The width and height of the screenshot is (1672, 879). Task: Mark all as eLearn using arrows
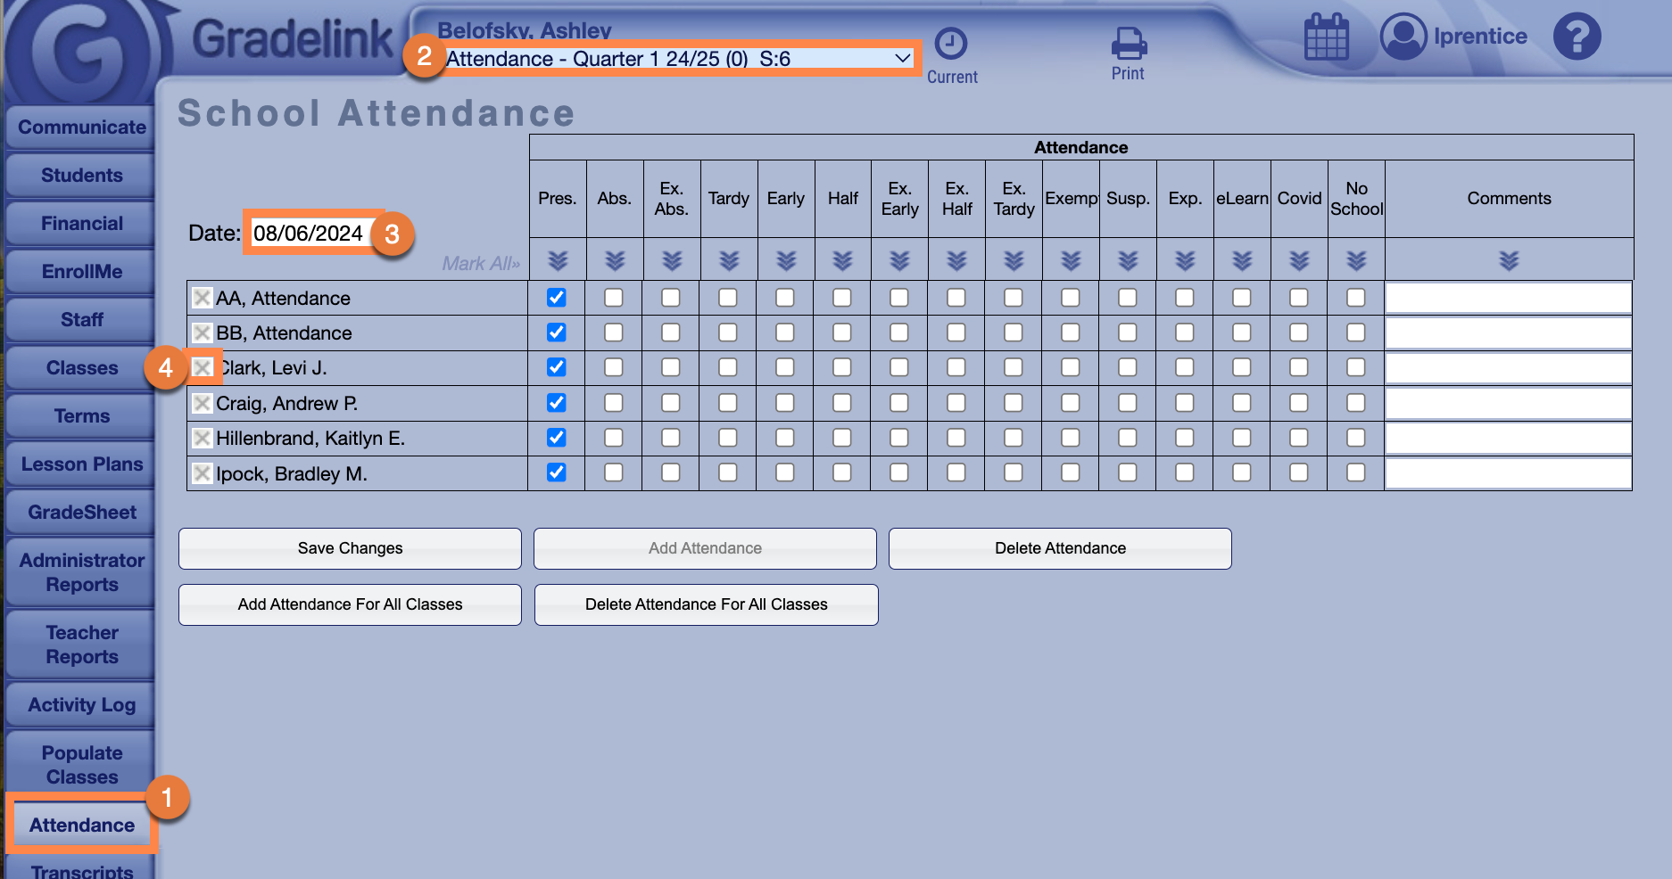pyautogui.click(x=1243, y=260)
